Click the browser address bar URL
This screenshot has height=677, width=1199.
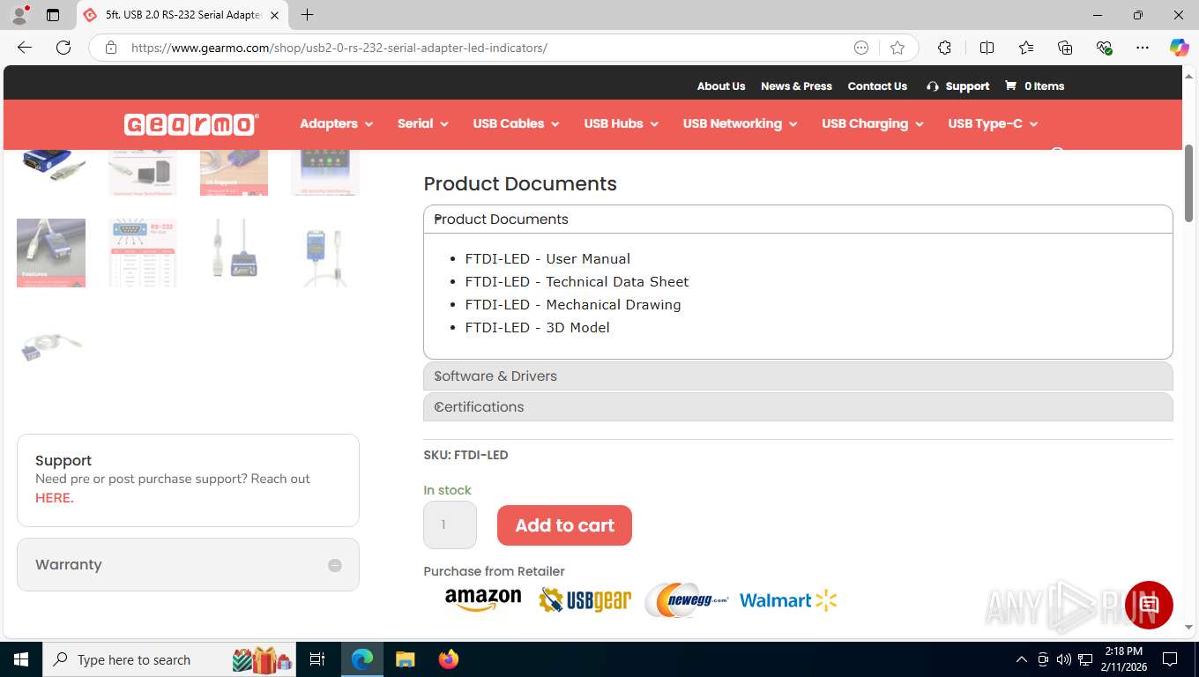click(339, 48)
